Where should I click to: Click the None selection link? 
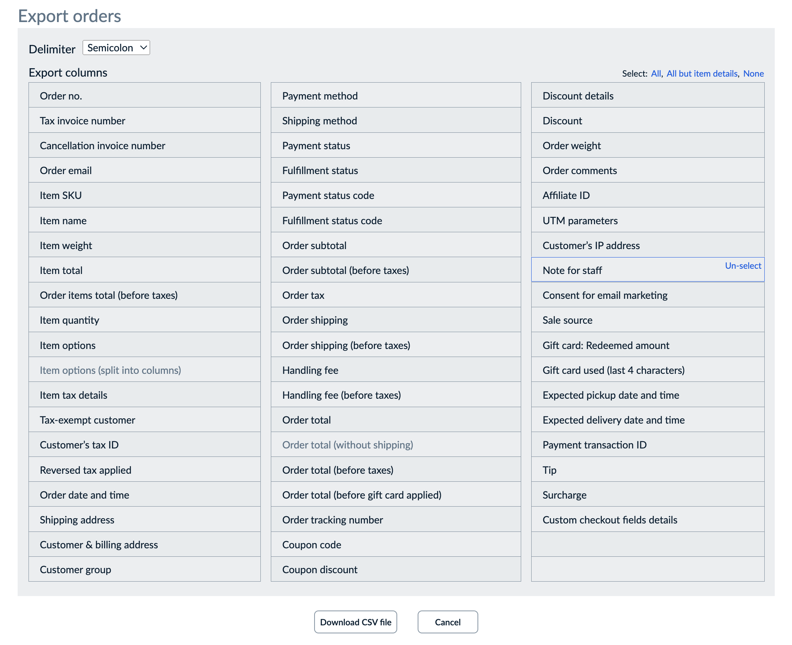(x=753, y=73)
